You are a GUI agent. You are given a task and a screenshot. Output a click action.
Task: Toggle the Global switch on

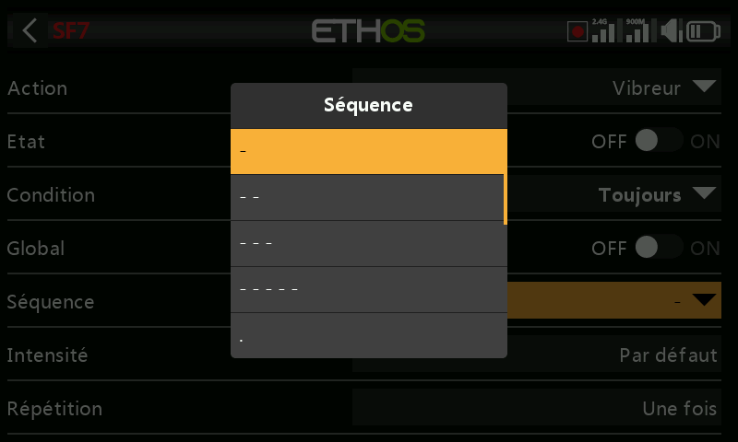tap(659, 247)
